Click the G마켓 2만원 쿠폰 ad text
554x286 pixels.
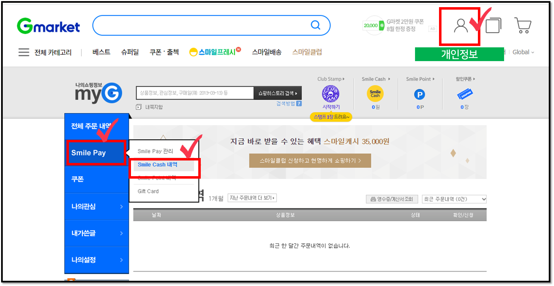405,25
